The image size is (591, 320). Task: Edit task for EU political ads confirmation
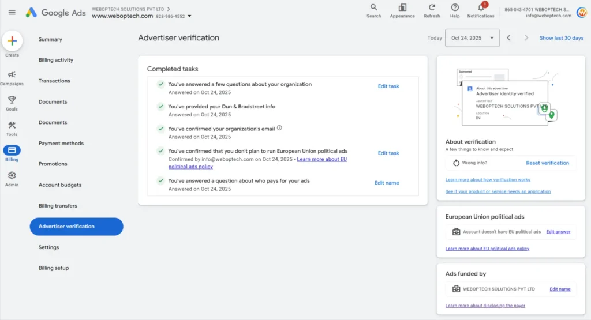(388, 153)
